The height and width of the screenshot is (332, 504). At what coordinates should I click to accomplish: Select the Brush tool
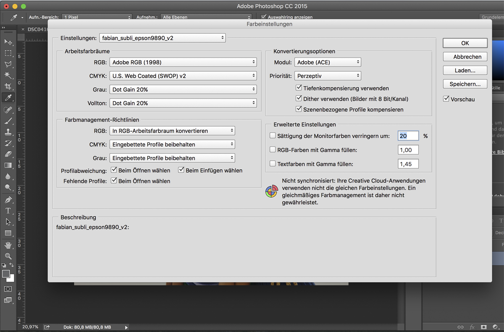click(x=8, y=121)
